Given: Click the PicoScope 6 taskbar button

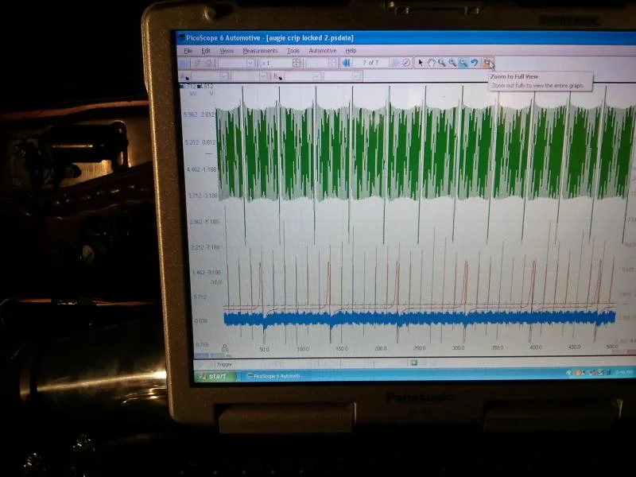Looking at the screenshot, I should coord(273,375).
